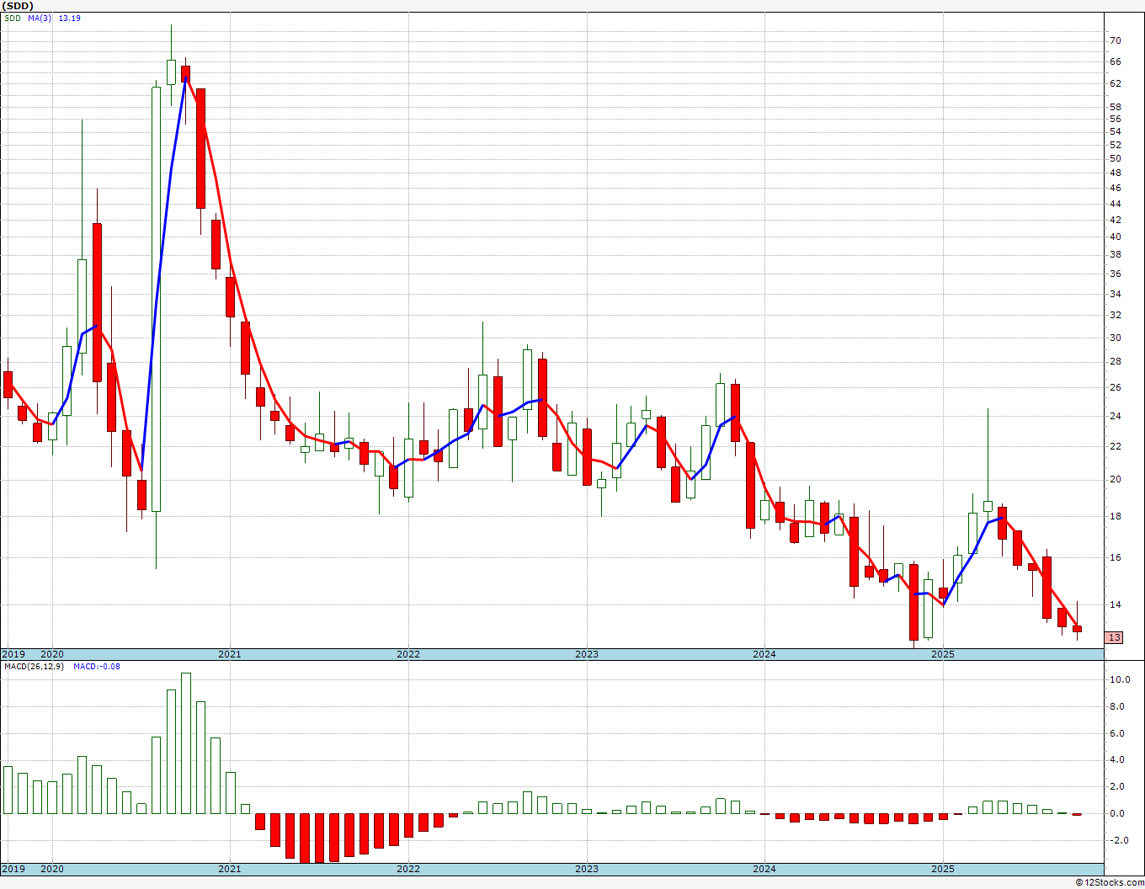Select the MA(3) value 13.19
The width and height of the screenshot is (1145, 889).
point(69,18)
